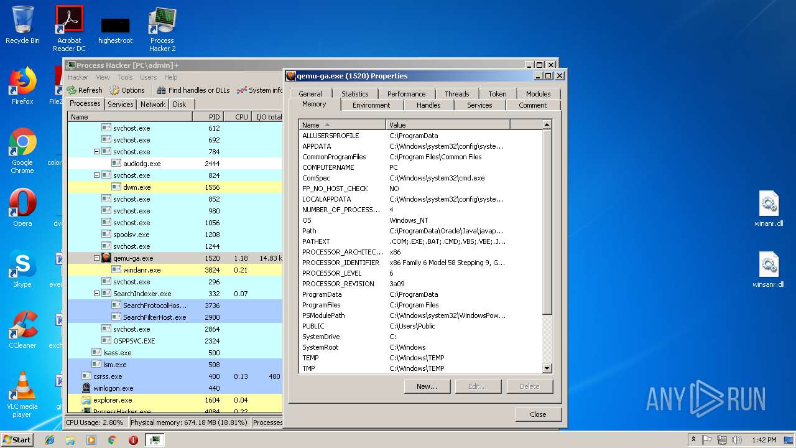796x448 pixels.
Task: Open the Statistics tab
Action: pos(355,94)
